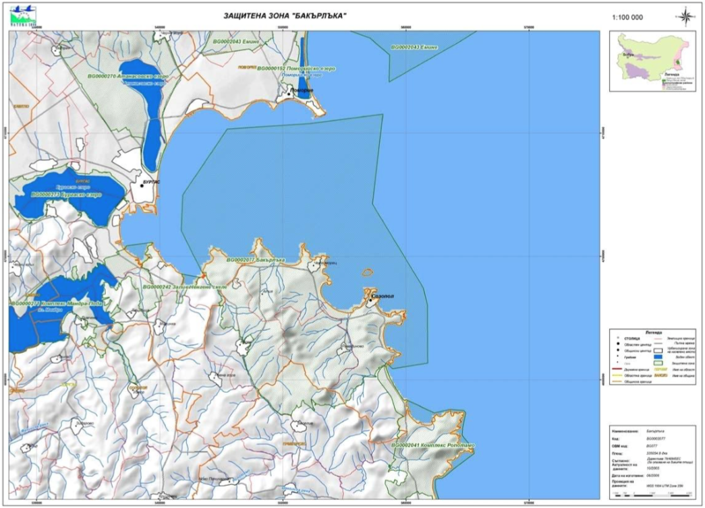Screen dimensions: 705x508
Task: Select the BG0000273 Бургаско езеро label
Action: (x=66, y=195)
